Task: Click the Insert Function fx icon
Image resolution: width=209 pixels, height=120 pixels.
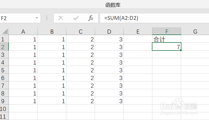Action: (x=91, y=18)
